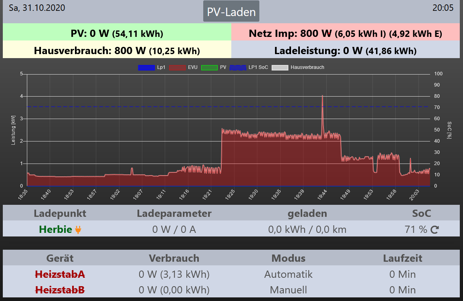
Task: Click the 0,0 kWh / 0,0 km loaded value
Action: [307, 229]
